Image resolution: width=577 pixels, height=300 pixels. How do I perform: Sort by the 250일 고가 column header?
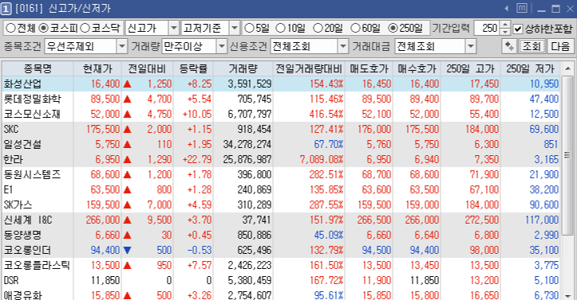pos(470,68)
